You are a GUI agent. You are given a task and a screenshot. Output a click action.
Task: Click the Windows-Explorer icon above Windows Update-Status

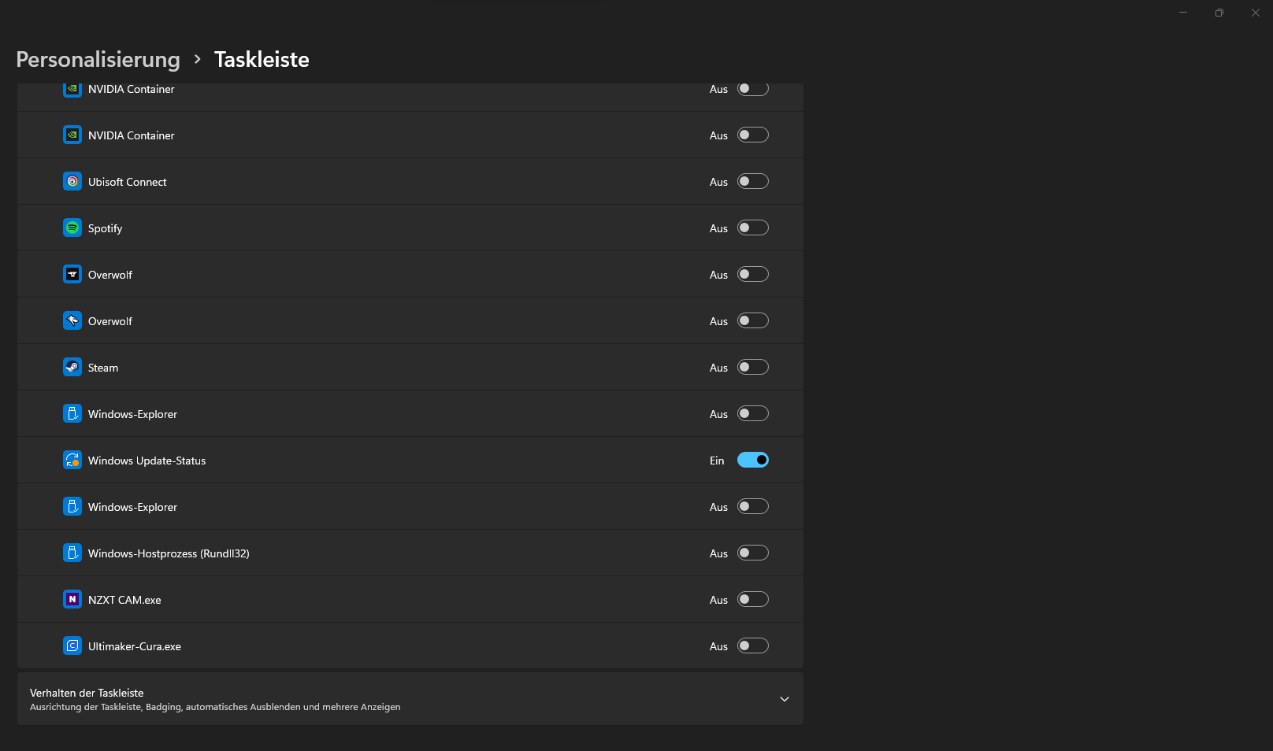[72, 413]
